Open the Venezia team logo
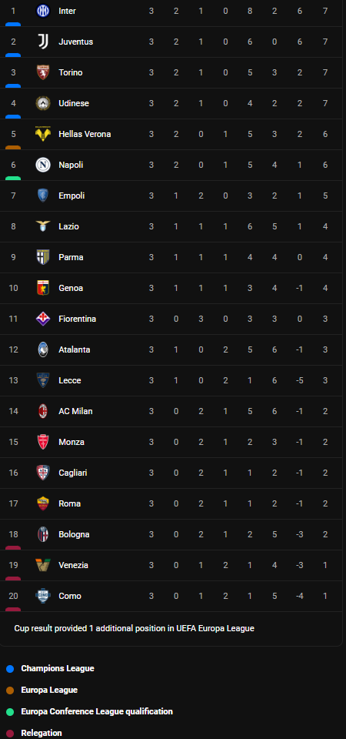Viewport: 346px width, 739px height. [x=43, y=565]
